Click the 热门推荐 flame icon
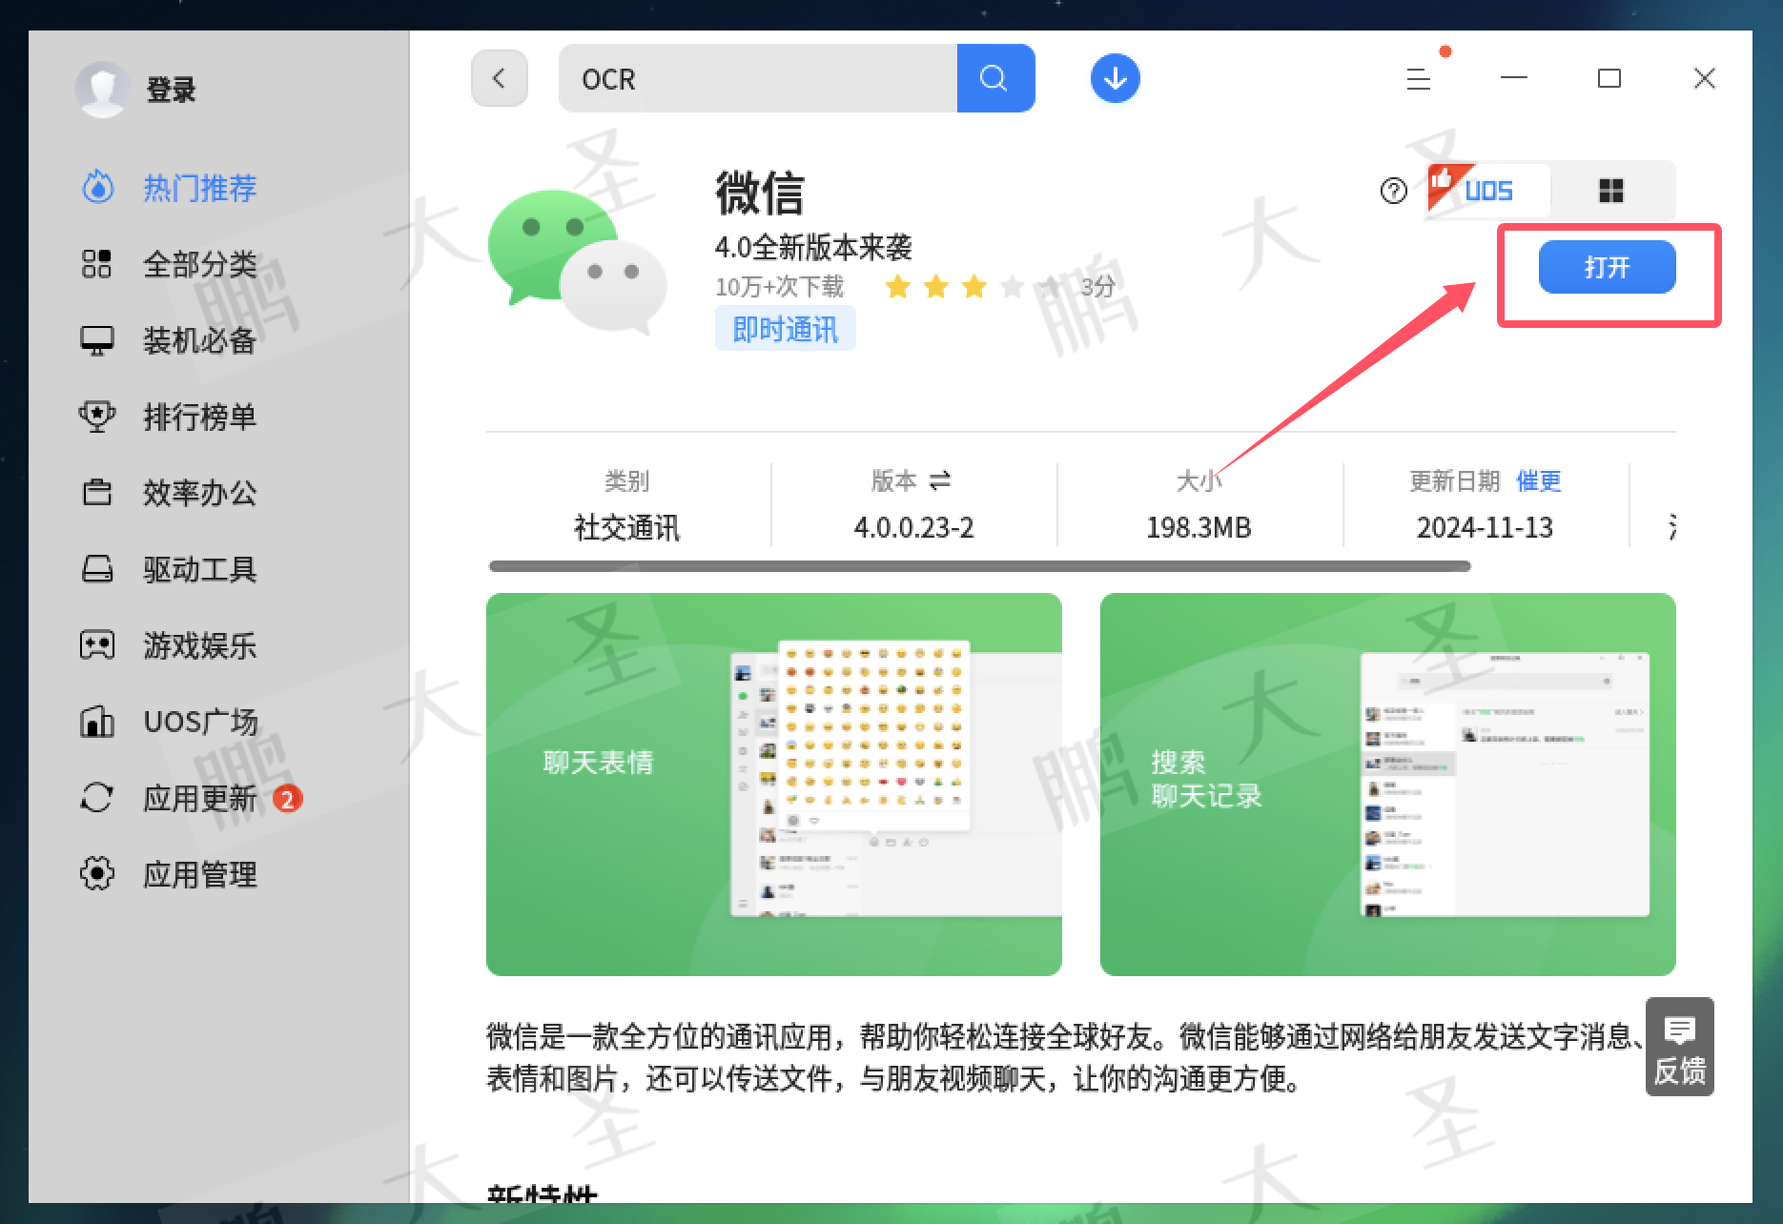 click(x=97, y=188)
